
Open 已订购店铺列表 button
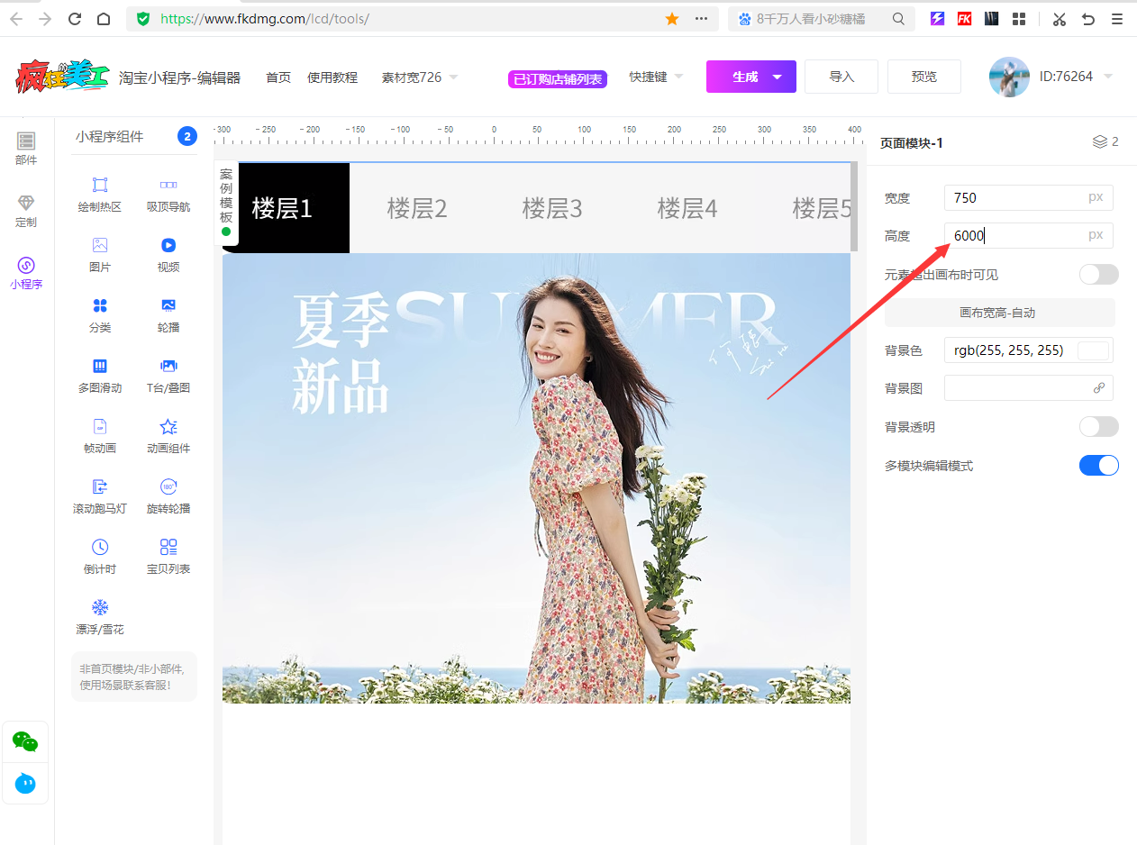tap(558, 79)
